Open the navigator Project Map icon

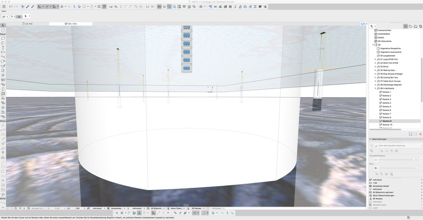(x=406, y=25)
